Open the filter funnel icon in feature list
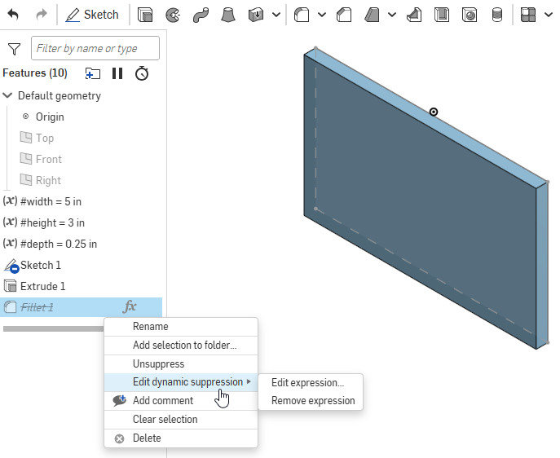560x458 pixels. point(14,49)
